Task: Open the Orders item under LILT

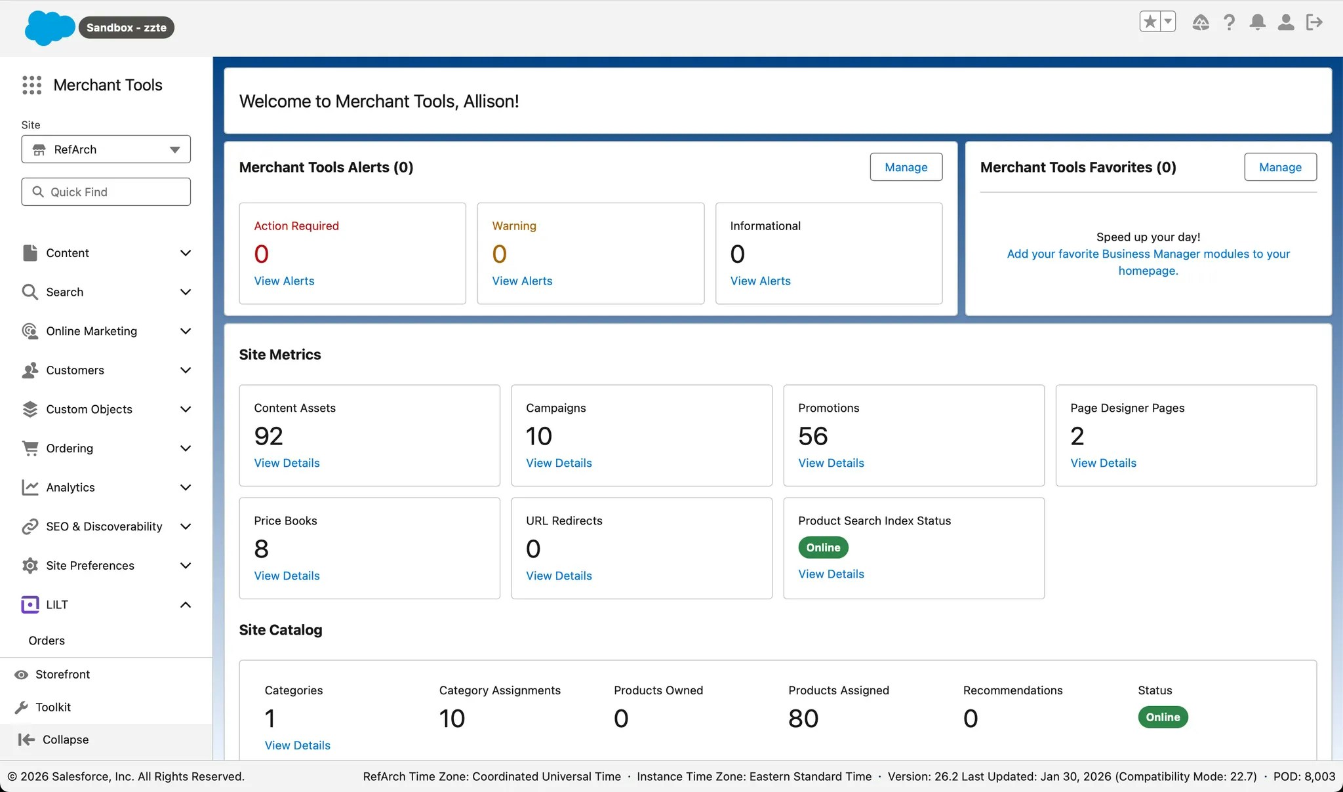Action: click(x=47, y=641)
